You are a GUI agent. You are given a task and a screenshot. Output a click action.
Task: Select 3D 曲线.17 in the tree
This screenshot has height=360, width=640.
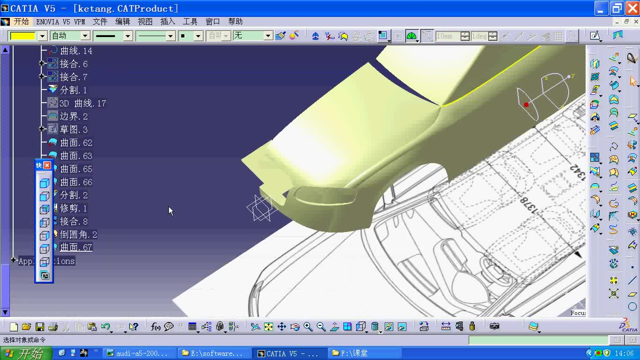point(82,103)
